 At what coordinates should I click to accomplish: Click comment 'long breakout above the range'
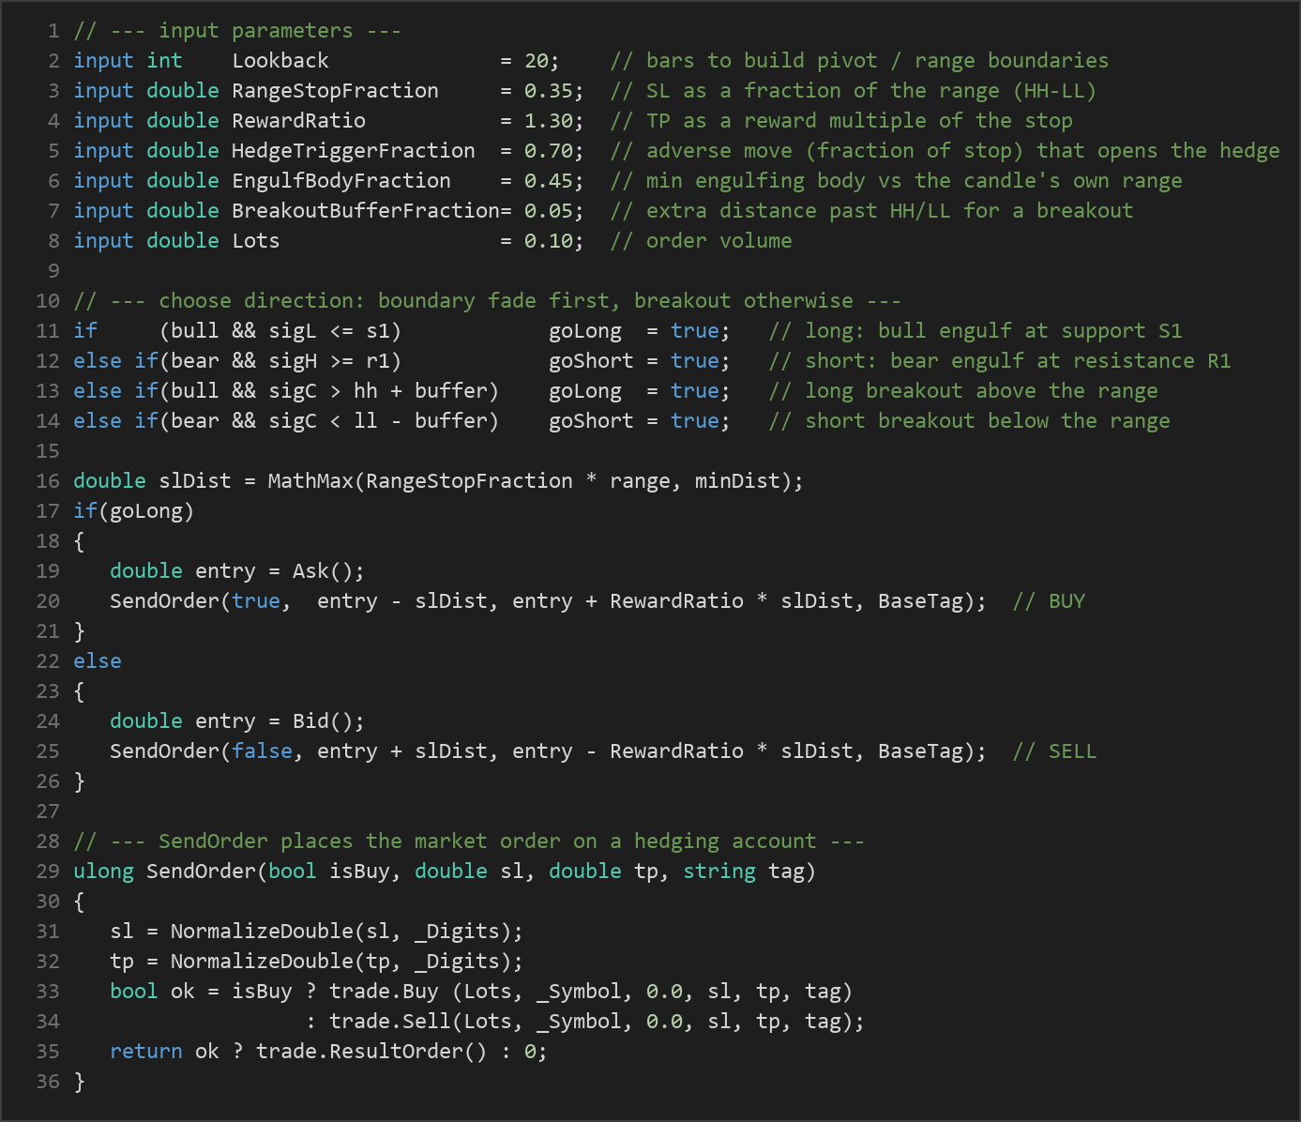pos(963,391)
